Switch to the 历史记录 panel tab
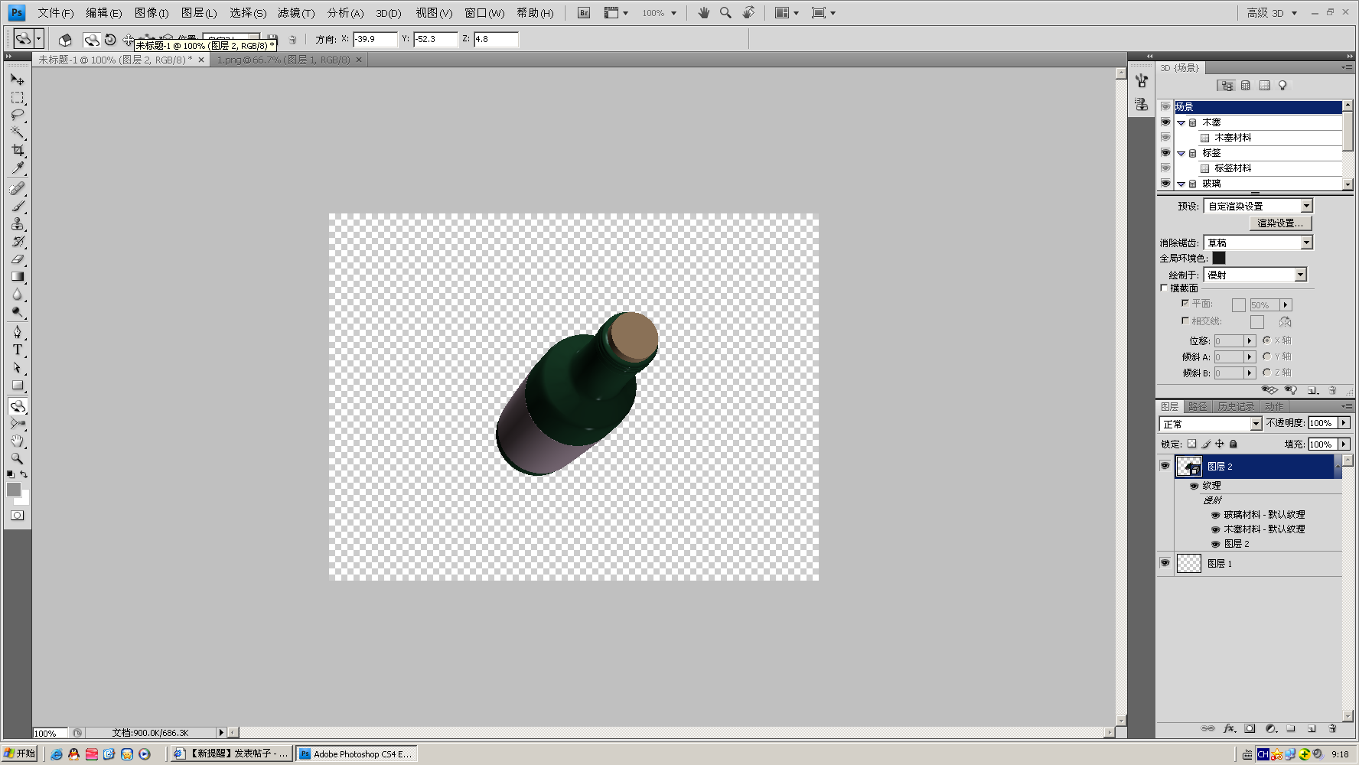This screenshot has width=1359, height=765. pyautogui.click(x=1236, y=406)
